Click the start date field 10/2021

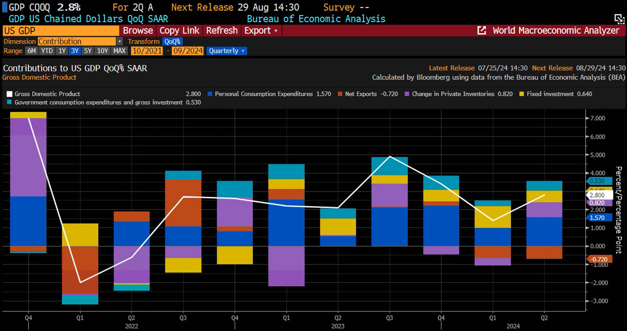tap(147, 51)
